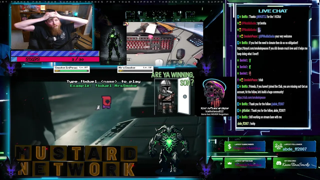
Task: Click the people icon in Latest Follower panel
Action: click(278, 147)
